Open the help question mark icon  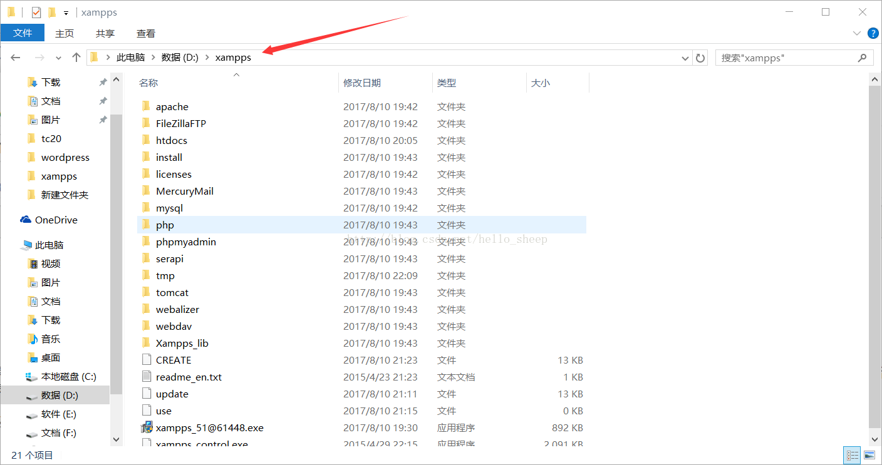click(x=873, y=33)
